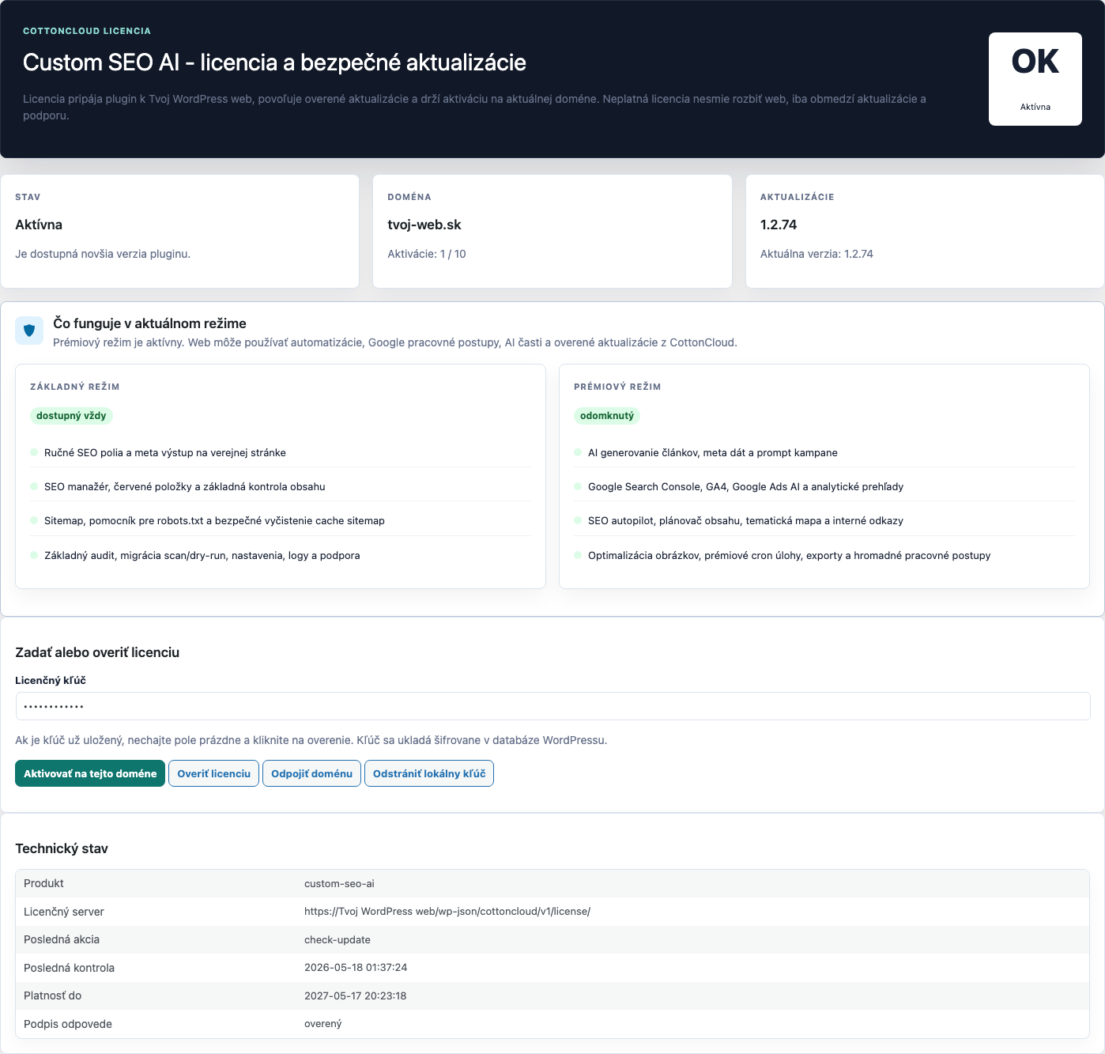This screenshot has width=1105, height=1054.
Task: Click the 'Čo funguje v aktuálnom režime' heading
Action: (150, 323)
